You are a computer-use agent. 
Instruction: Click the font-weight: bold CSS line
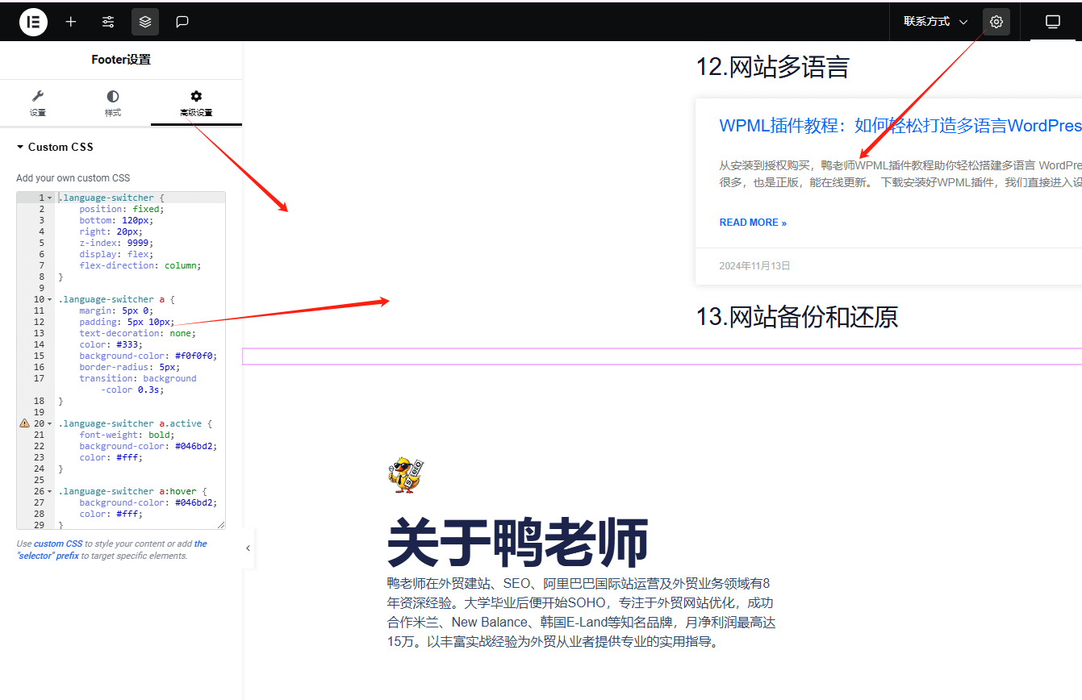pyautogui.click(x=127, y=435)
